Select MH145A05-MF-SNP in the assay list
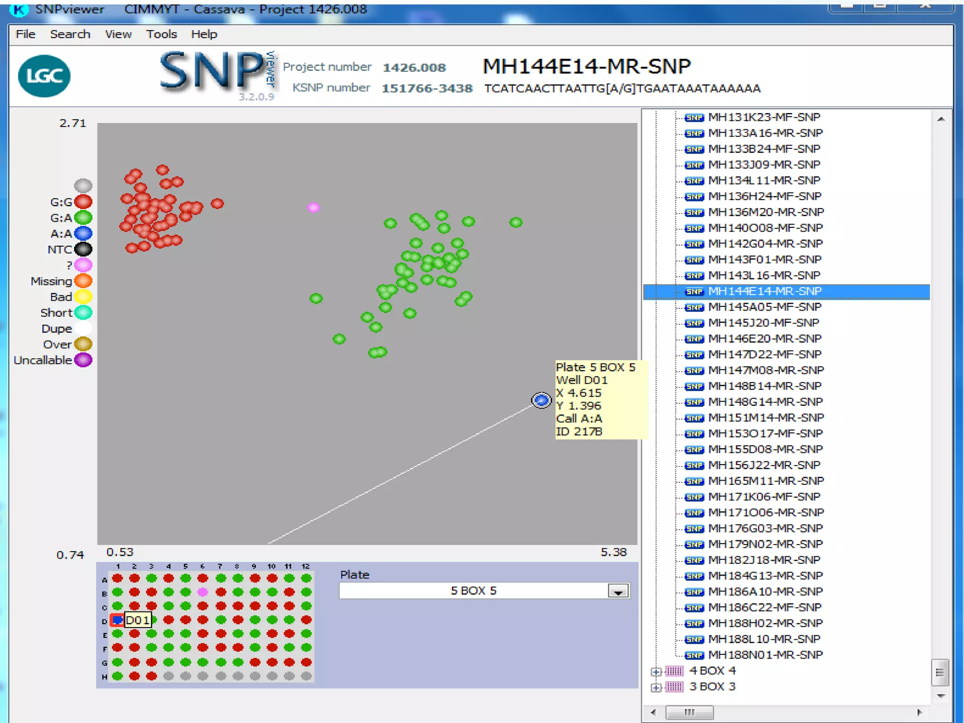Viewport: 964px width, 723px height. click(x=764, y=307)
